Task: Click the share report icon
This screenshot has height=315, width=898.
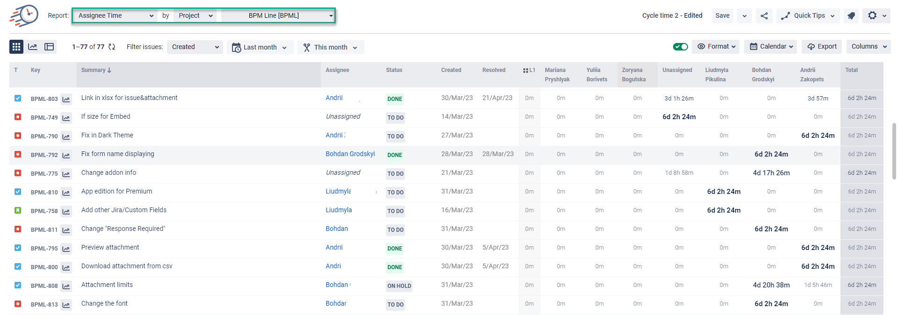Action: [764, 16]
